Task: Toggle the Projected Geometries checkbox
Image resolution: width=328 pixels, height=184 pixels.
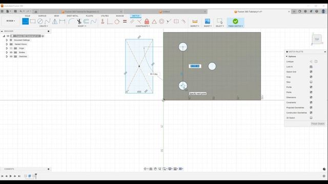Action: [x=311, y=107]
